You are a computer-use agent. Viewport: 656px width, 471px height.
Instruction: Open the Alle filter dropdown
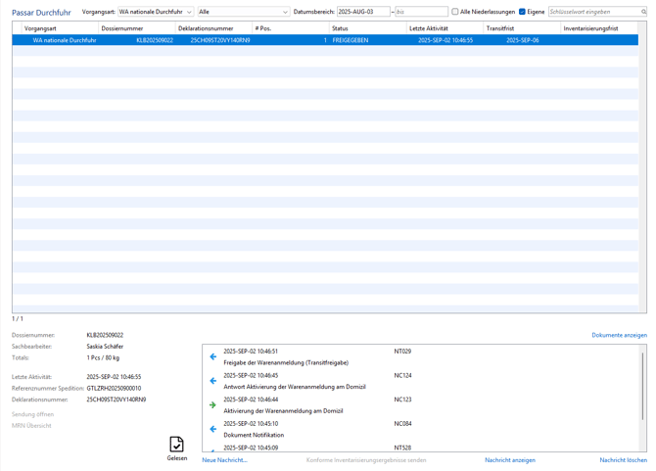[244, 12]
